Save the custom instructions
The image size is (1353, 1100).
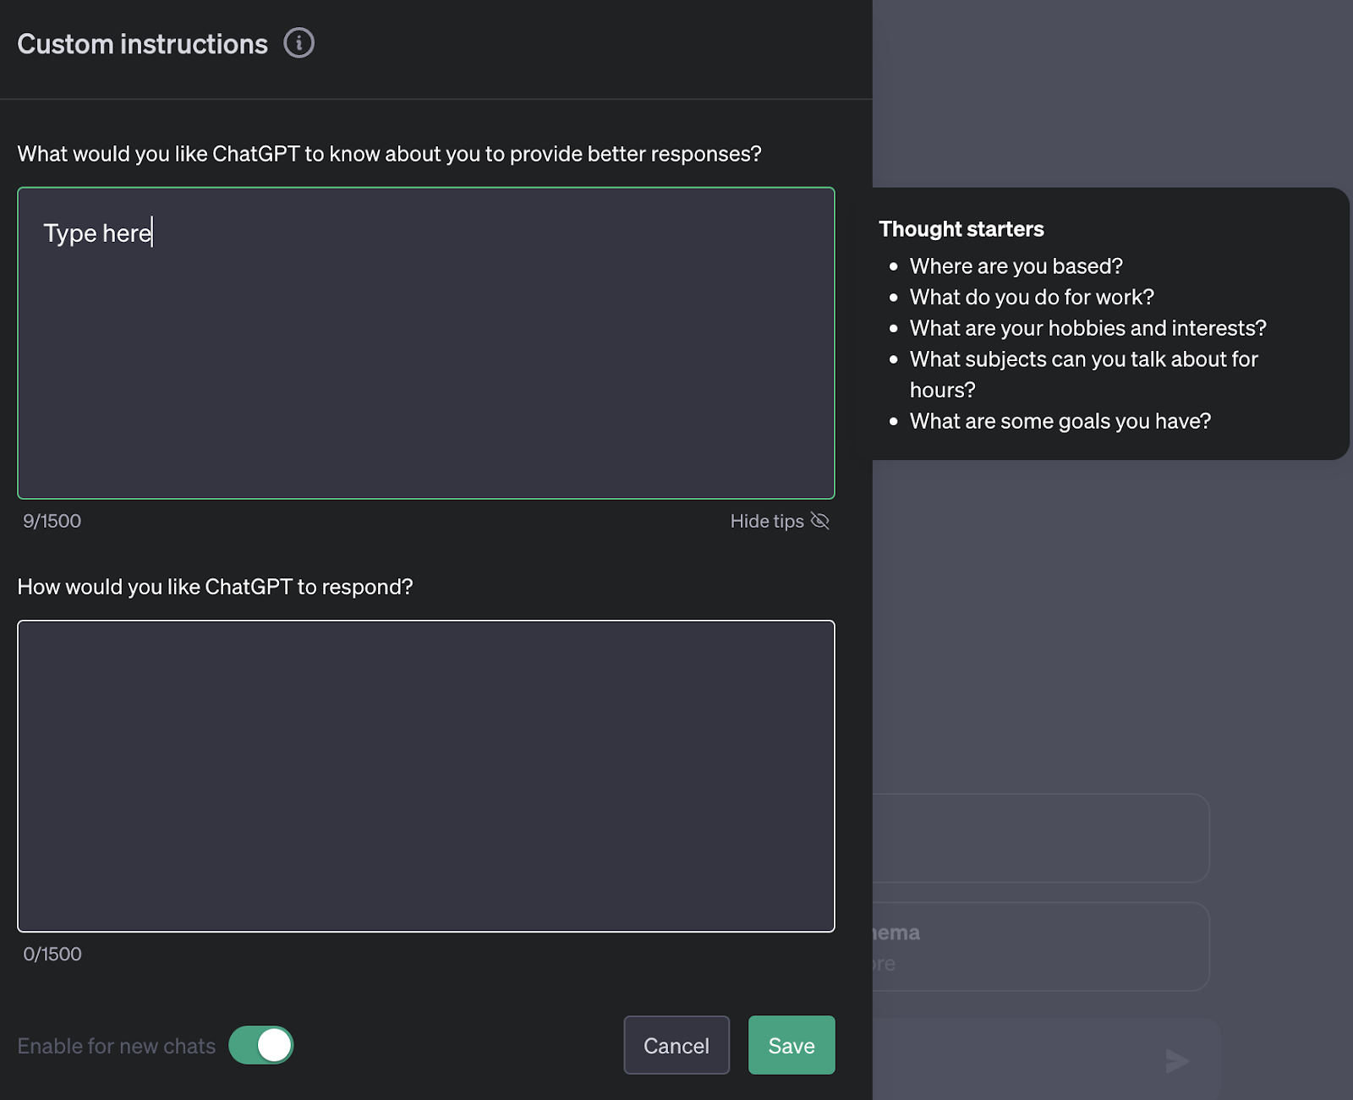[x=791, y=1045]
